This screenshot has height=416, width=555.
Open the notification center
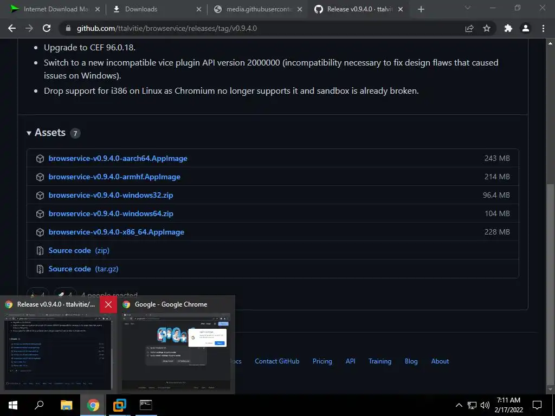[x=537, y=405]
